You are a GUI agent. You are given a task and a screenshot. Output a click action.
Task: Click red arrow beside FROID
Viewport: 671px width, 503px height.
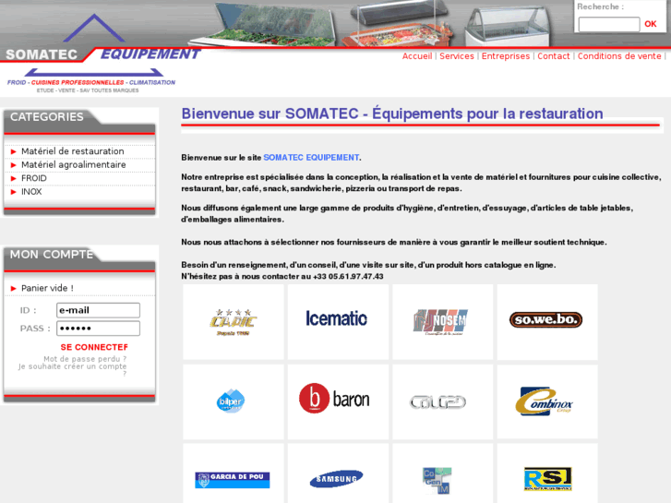click(13, 178)
